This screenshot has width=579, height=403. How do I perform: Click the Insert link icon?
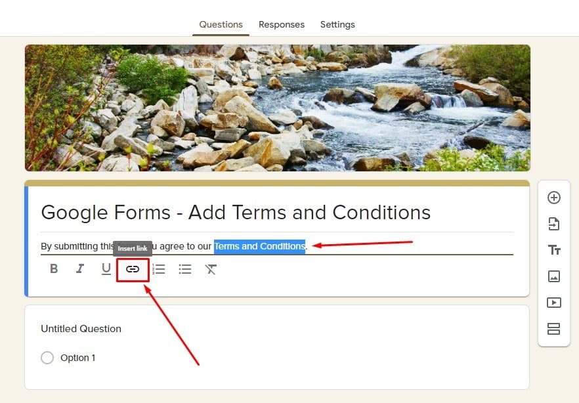click(x=133, y=269)
